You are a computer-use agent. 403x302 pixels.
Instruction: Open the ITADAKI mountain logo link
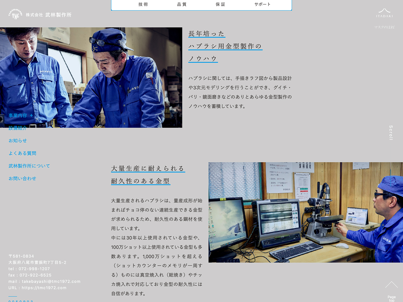coord(384,13)
